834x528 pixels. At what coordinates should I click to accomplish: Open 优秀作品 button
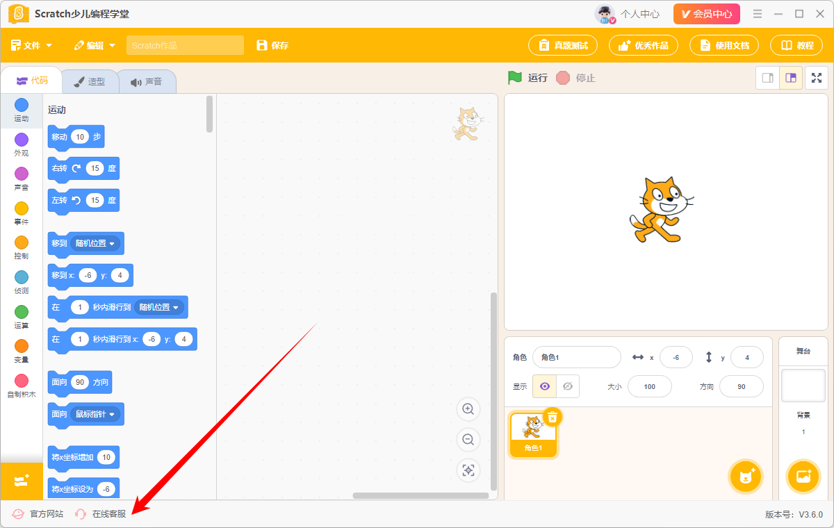coord(644,45)
